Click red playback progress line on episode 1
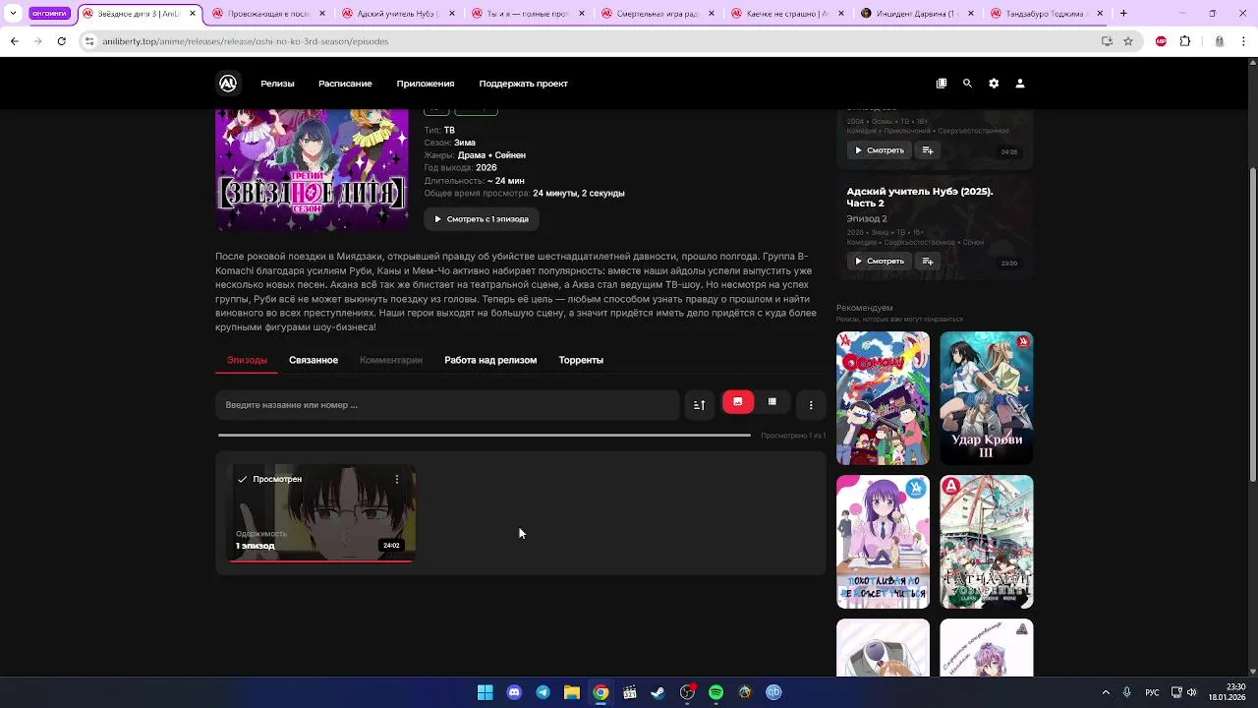 (320, 560)
